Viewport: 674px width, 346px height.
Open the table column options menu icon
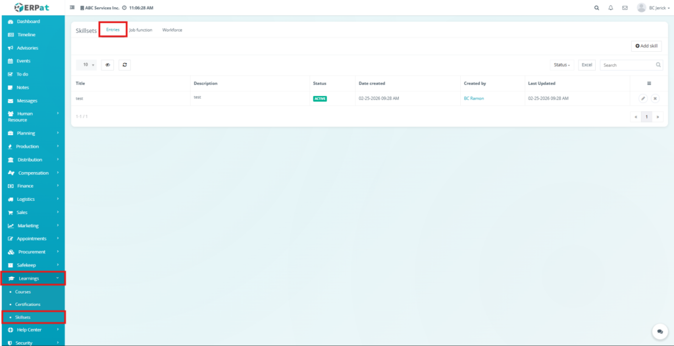649,83
